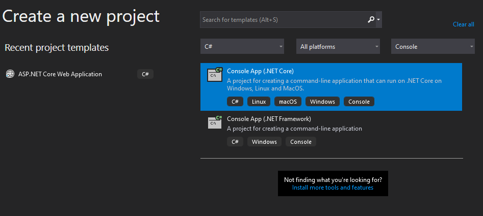The image size is (483, 216).
Task: Select Console App (.NET Framework) template title
Action: click(269, 119)
